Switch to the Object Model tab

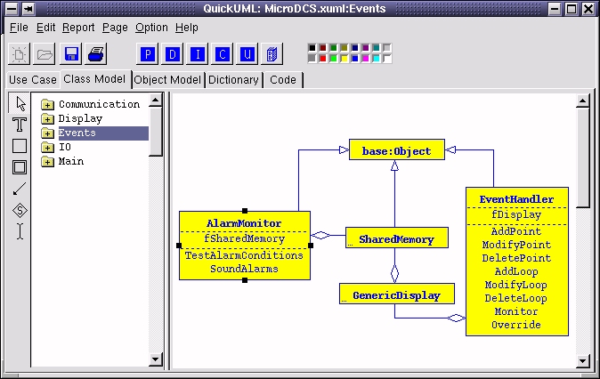click(x=168, y=80)
